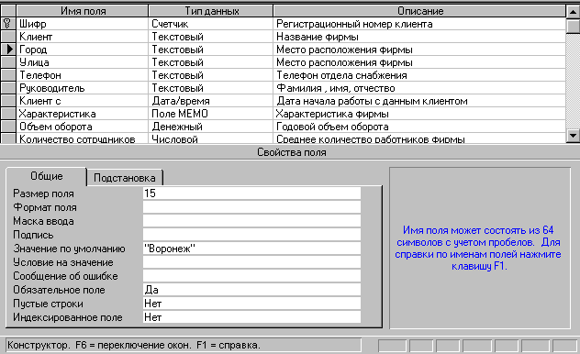The height and width of the screenshot is (354, 580).
Task: Click the Условие на значение input box
Action: [251, 262]
